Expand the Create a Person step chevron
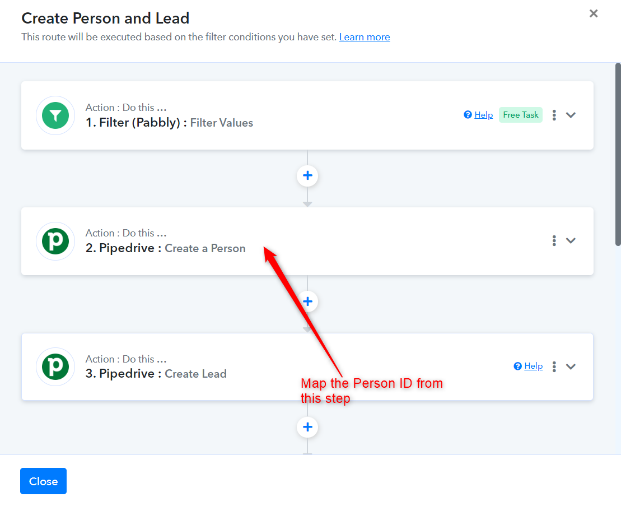 (571, 240)
